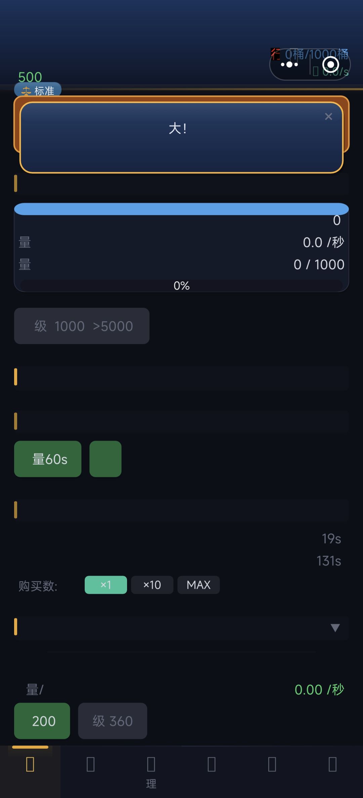Open the second bottom navigation icon
The height and width of the screenshot is (798, 363).
[91, 764]
